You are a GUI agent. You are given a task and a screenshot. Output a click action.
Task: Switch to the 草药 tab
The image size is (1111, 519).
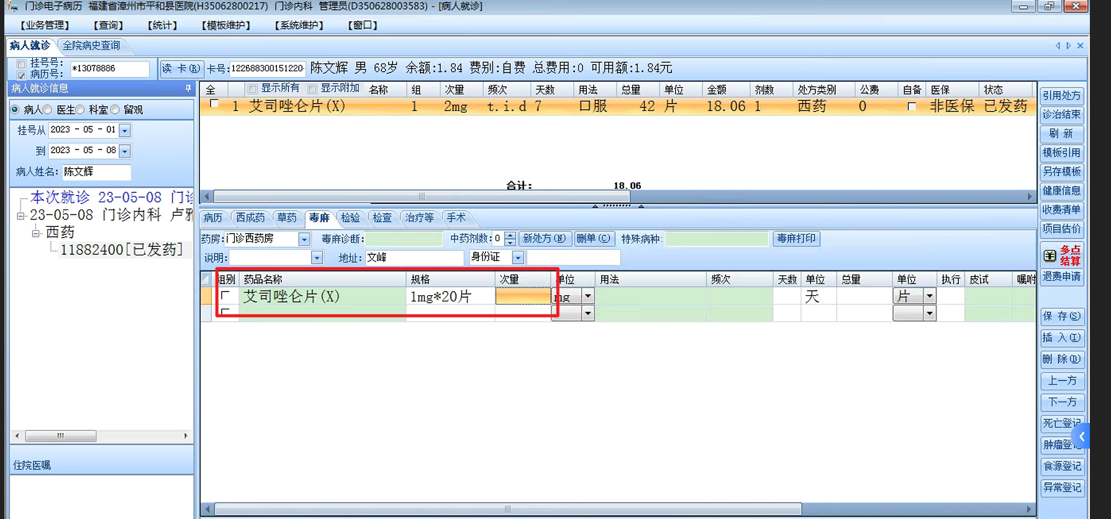click(x=287, y=218)
